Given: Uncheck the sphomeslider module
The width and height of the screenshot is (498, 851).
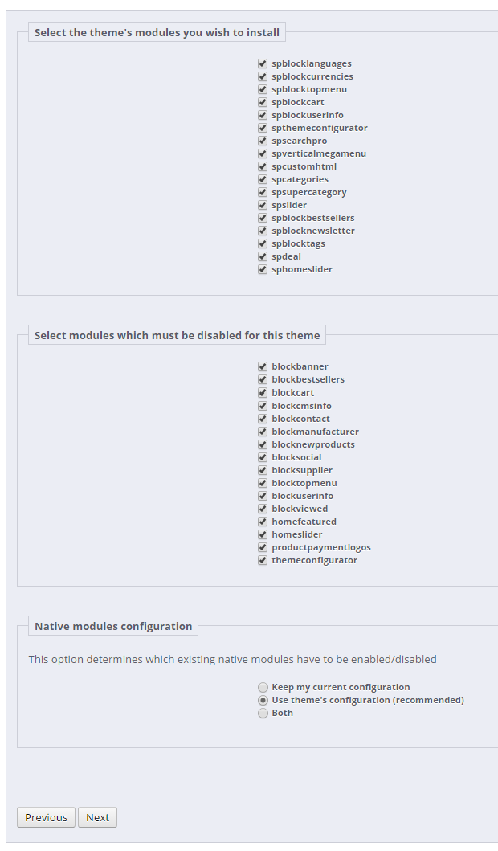Looking at the screenshot, I should point(263,269).
